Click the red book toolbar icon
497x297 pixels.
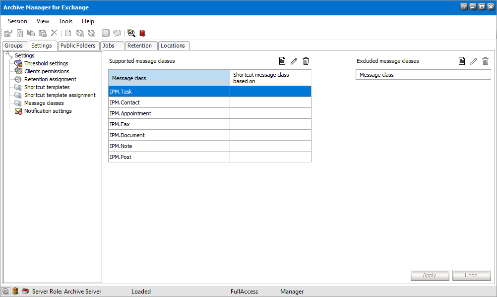point(143,33)
